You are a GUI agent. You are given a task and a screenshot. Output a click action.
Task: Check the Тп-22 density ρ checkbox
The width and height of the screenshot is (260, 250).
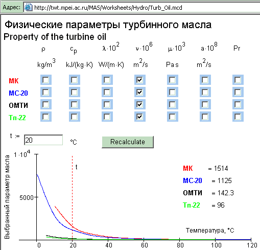[x=46, y=117]
